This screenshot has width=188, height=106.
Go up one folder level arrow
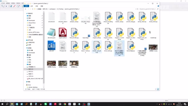click(33, 9)
